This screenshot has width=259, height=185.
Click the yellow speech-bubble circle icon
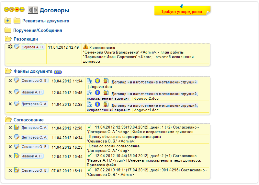12,9
